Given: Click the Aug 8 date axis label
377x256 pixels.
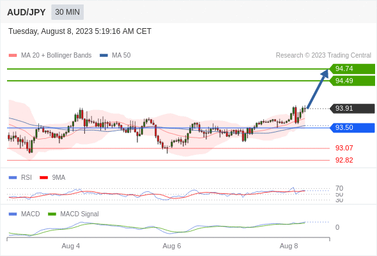Looking at the screenshot, I should tap(289, 246).
